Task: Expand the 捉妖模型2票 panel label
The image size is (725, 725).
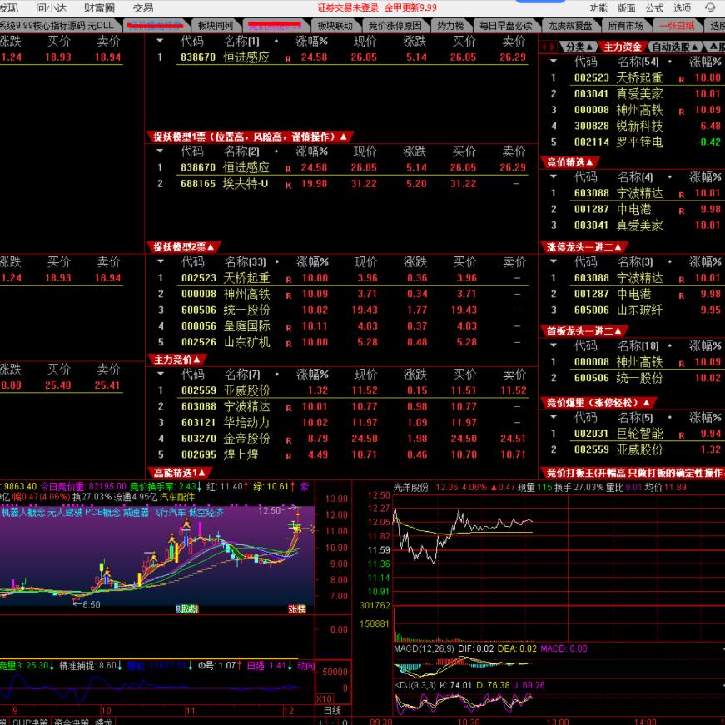Action: click(x=184, y=247)
